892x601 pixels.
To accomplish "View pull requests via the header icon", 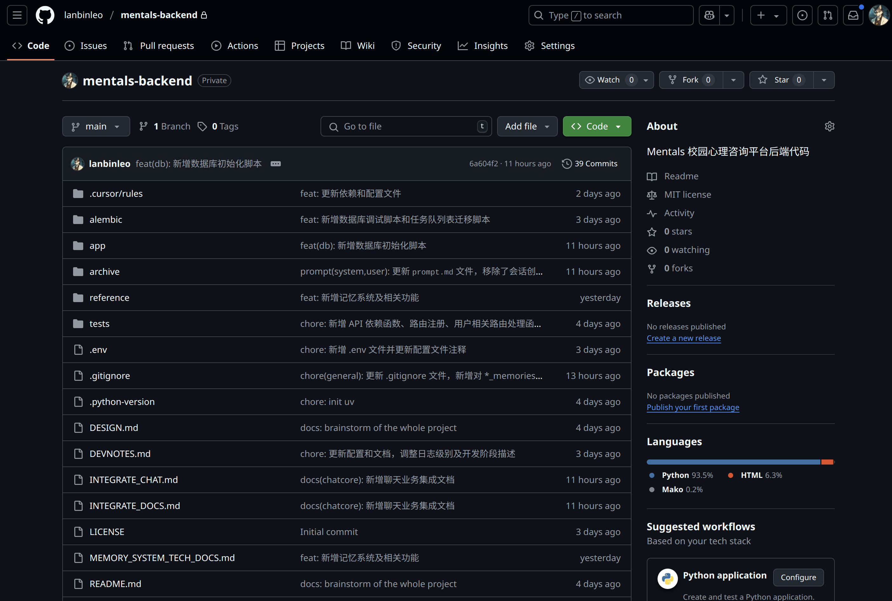I will (828, 15).
